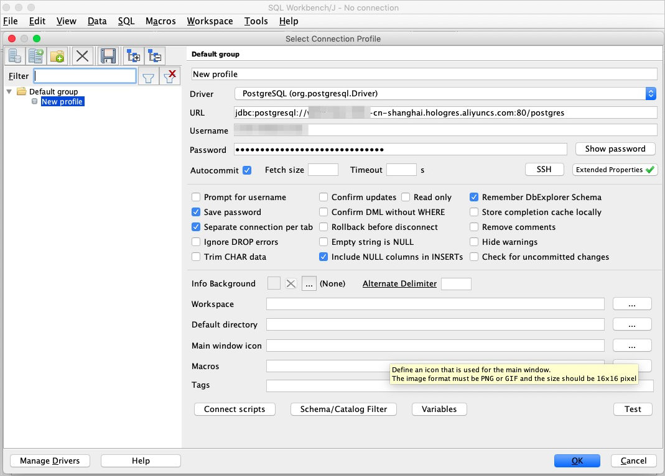
Task: Check Rollback before disconnect
Action: click(x=323, y=227)
